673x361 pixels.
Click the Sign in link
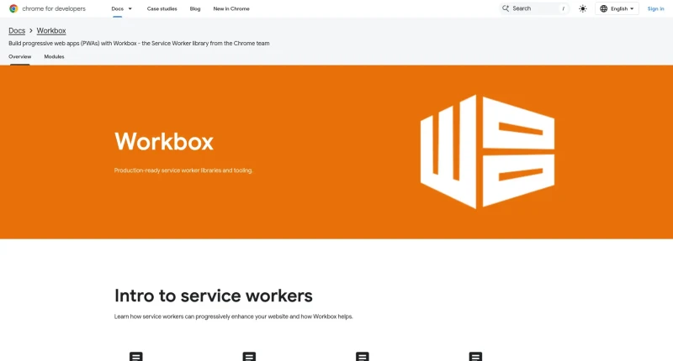655,8
